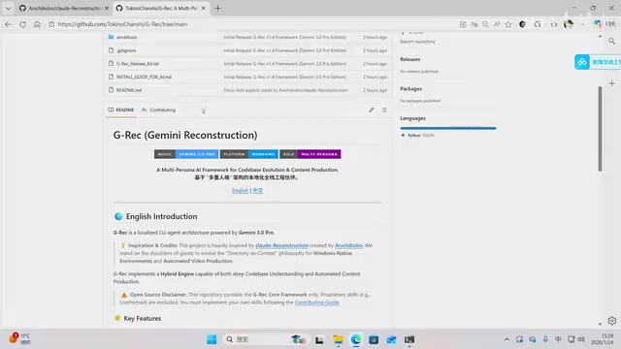Close the Anchibobo/claude-Reconstruction tab

click(107, 8)
